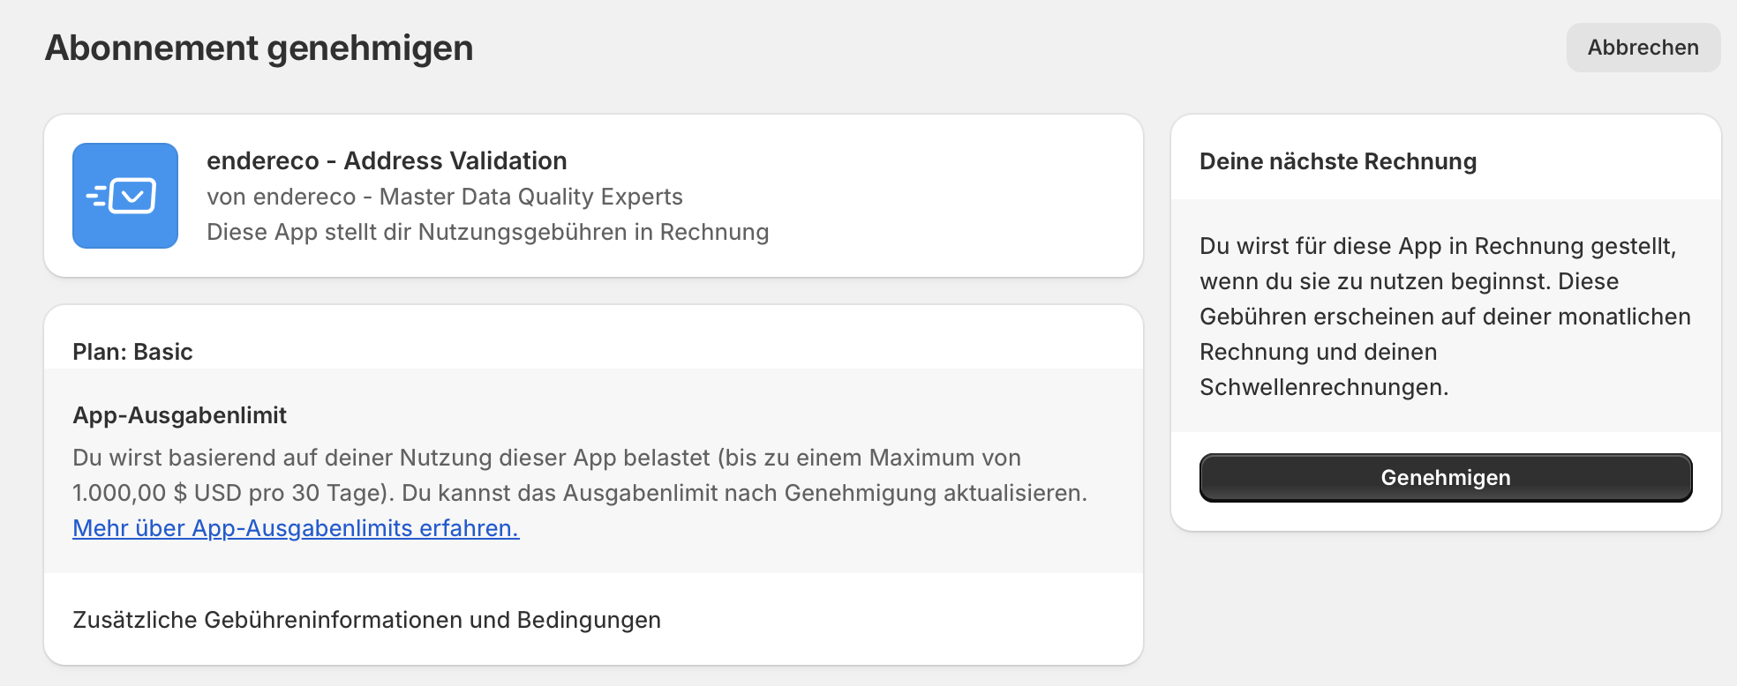Click the endereco app icon

click(125, 196)
